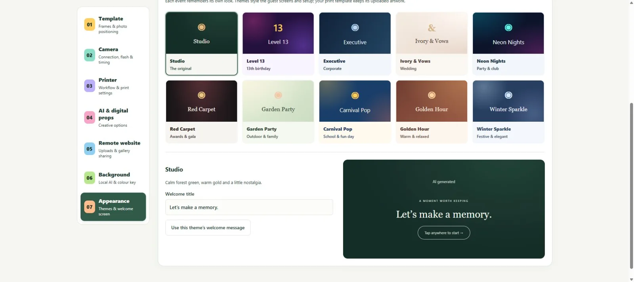Click the 'Let's make a memory.' preview heading
634x282 pixels.
pos(444,214)
